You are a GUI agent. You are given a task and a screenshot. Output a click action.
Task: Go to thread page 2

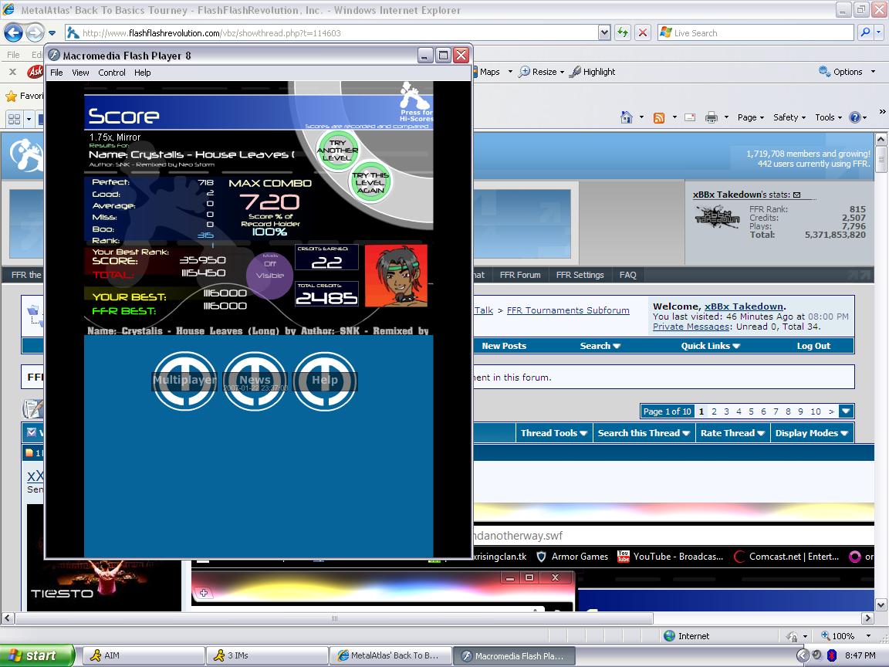714,411
